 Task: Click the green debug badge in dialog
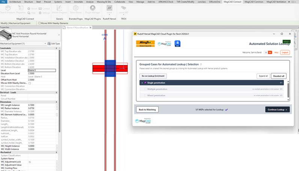coord(286,42)
